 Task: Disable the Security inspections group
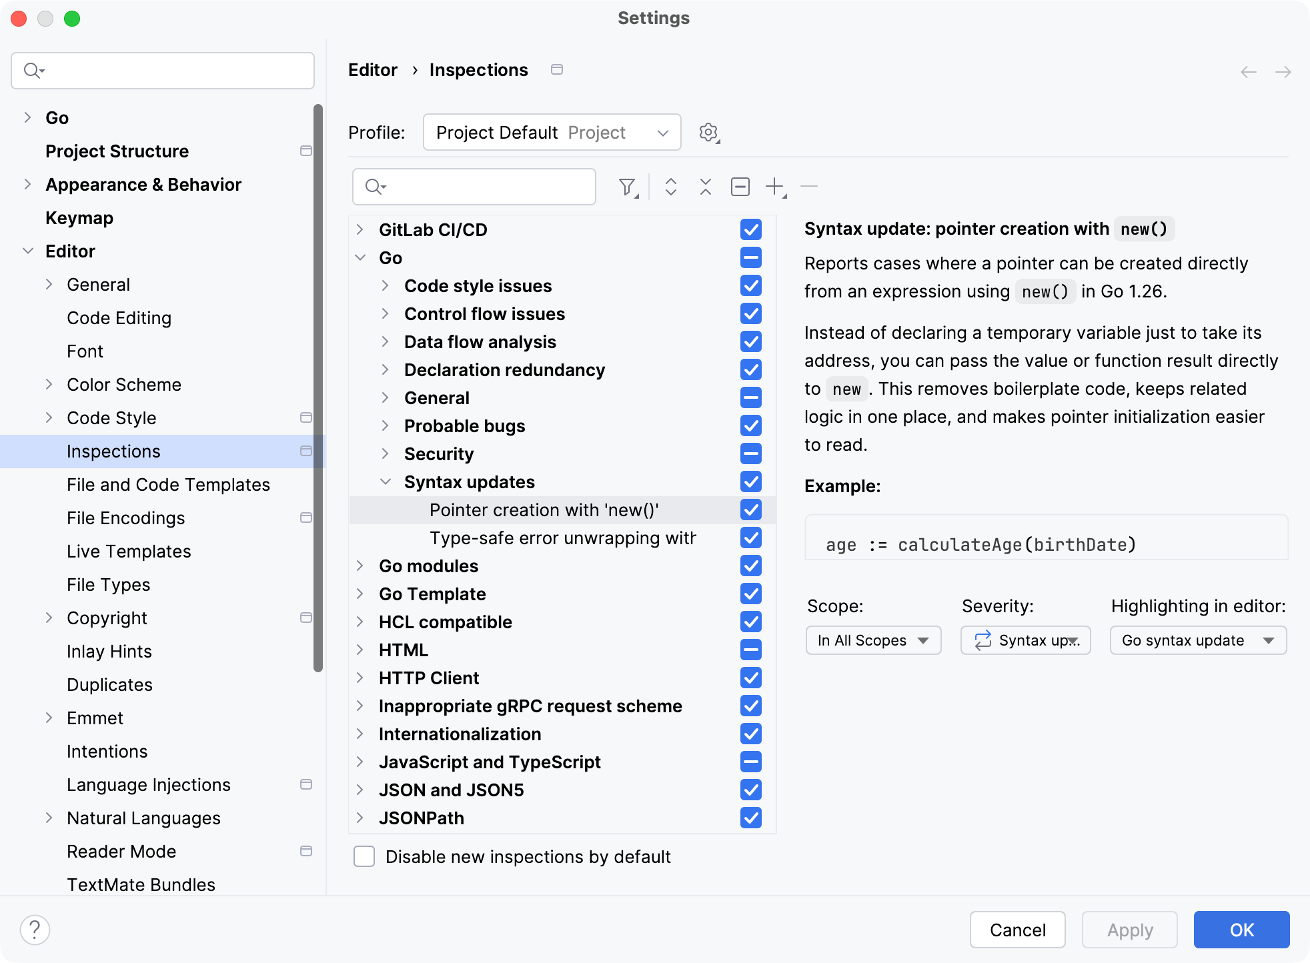(750, 453)
